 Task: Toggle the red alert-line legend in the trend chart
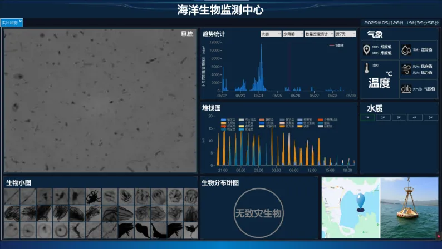click(336, 46)
